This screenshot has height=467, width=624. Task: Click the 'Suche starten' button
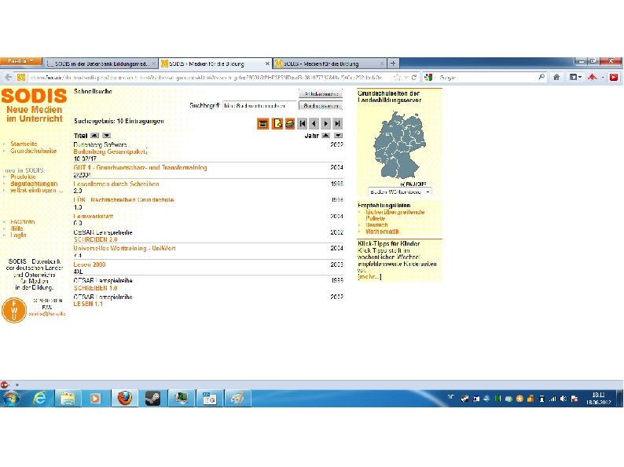click(x=321, y=106)
